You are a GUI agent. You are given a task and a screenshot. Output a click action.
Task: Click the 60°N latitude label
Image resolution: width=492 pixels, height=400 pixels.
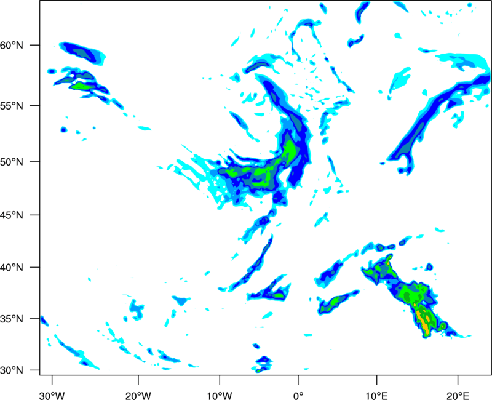pos(12,46)
